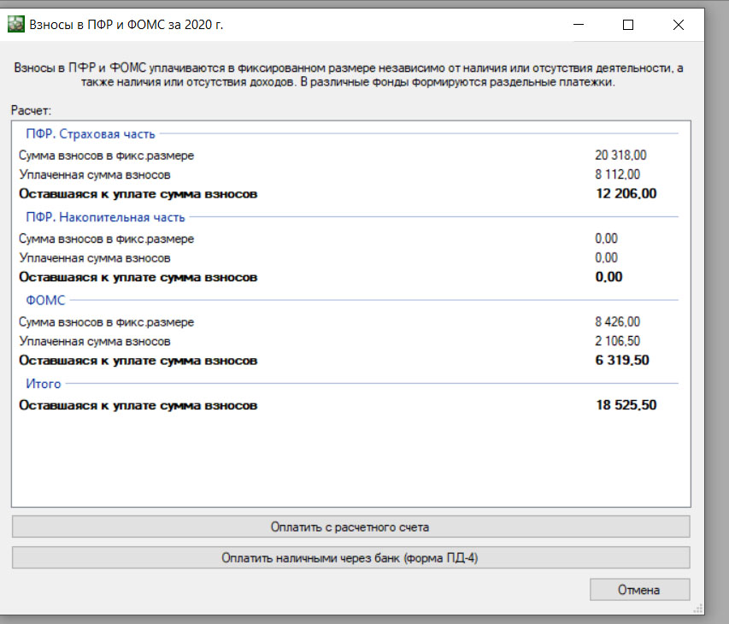Click the app icon in title bar
The width and height of the screenshot is (729, 624).
15,24
